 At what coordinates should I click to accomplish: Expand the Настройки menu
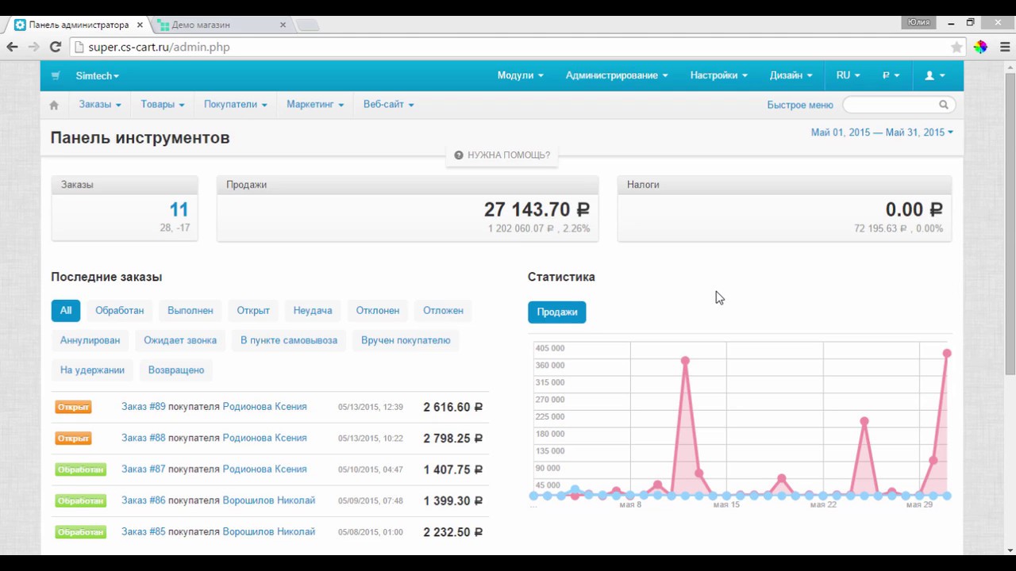[719, 75]
